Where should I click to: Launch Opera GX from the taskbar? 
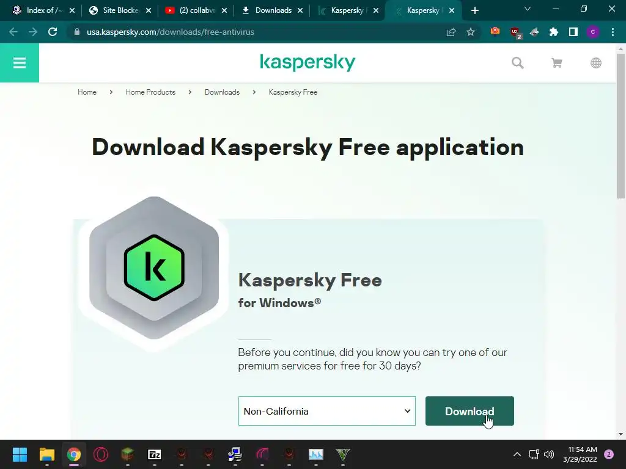[x=101, y=454]
